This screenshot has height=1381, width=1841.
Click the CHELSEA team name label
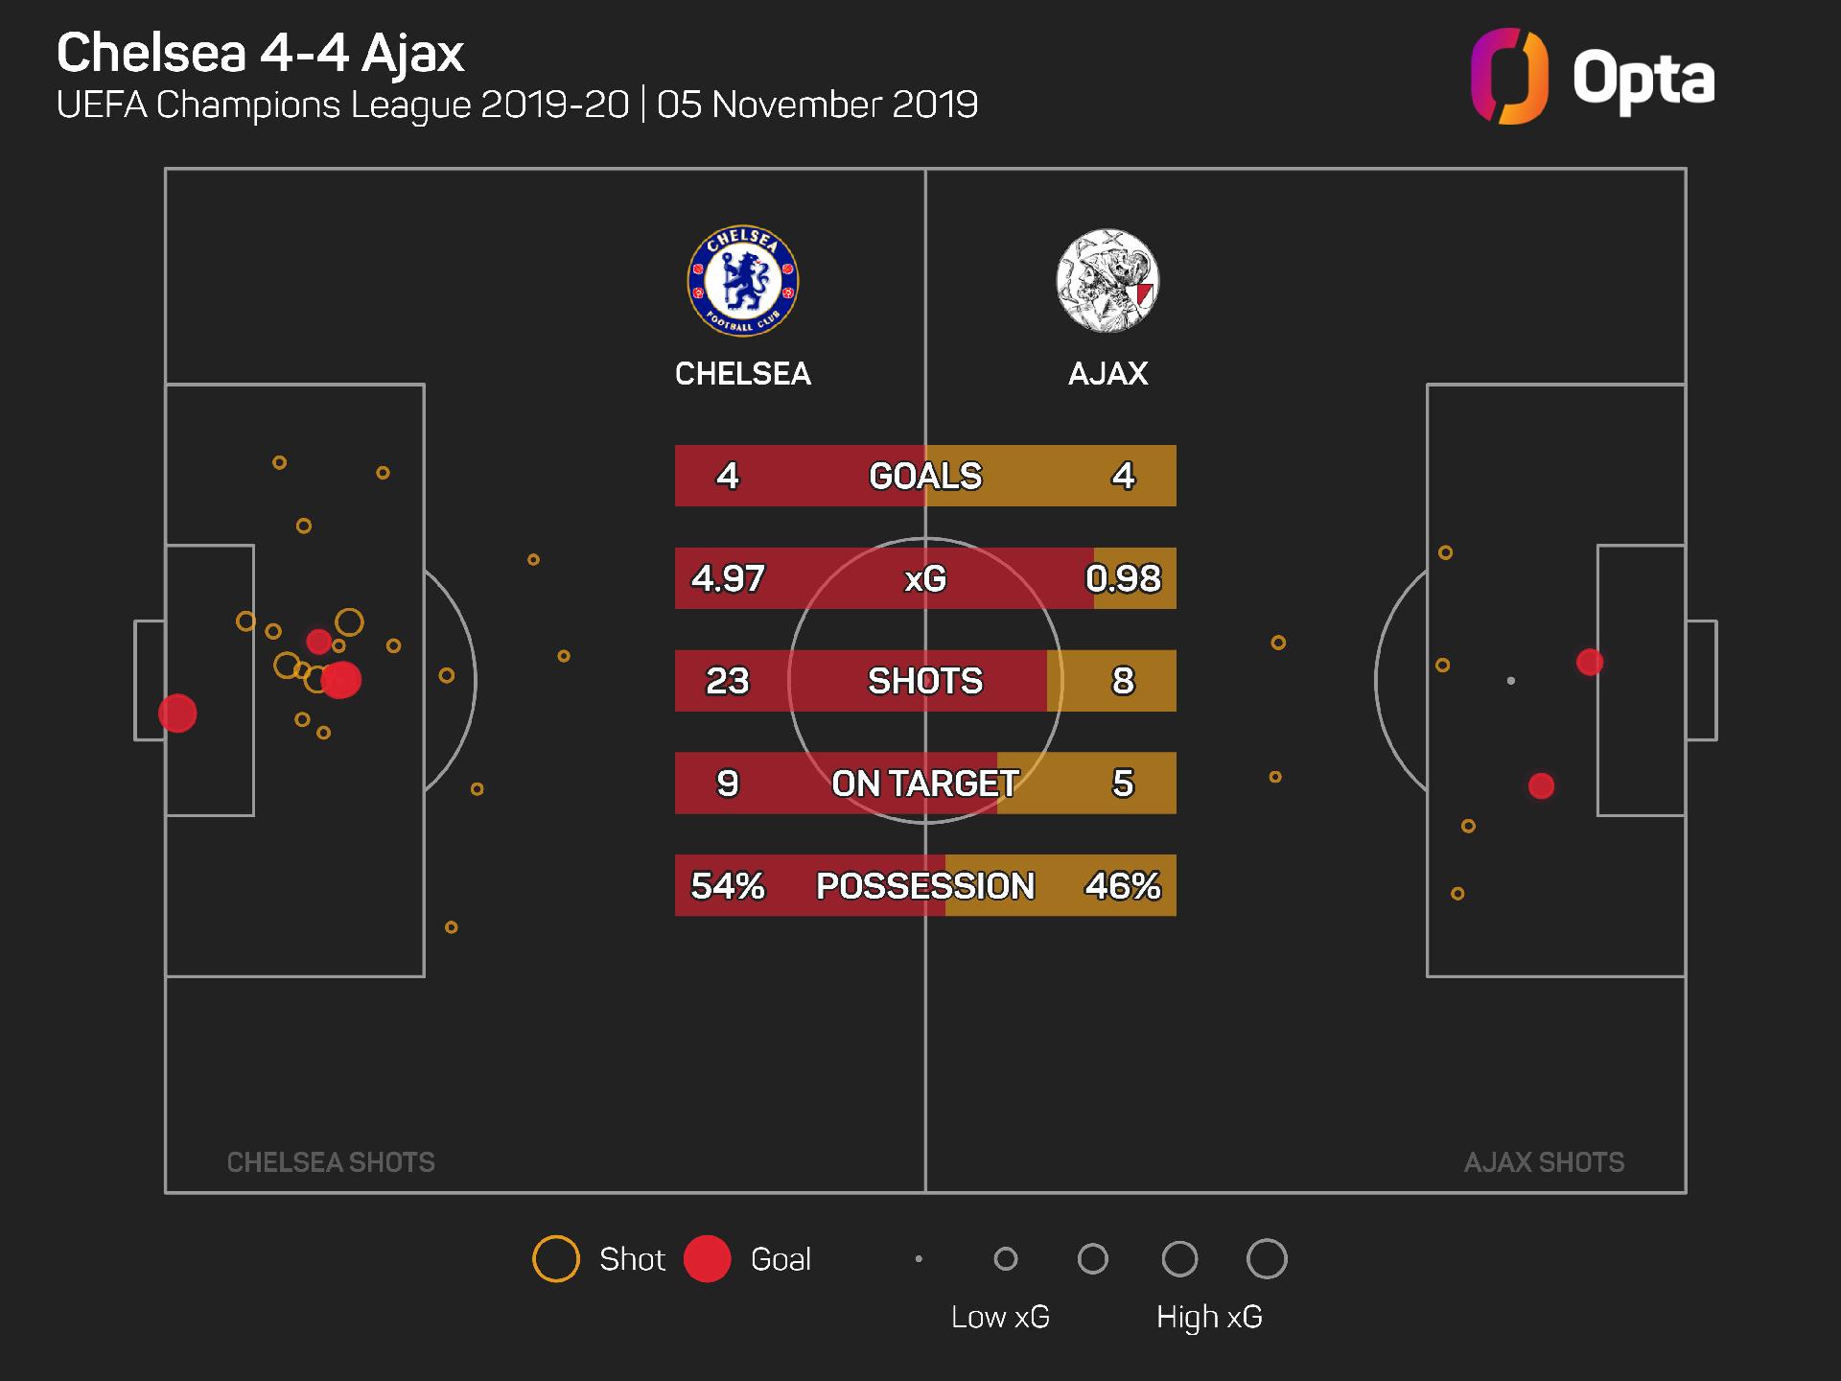(x=743, y=373)
